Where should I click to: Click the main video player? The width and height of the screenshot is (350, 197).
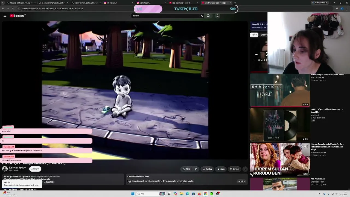point(125,90)
